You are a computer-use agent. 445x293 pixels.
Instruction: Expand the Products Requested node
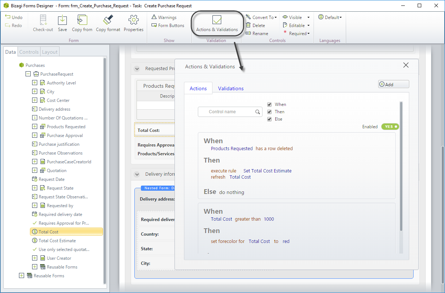click(x=35, y=127)
